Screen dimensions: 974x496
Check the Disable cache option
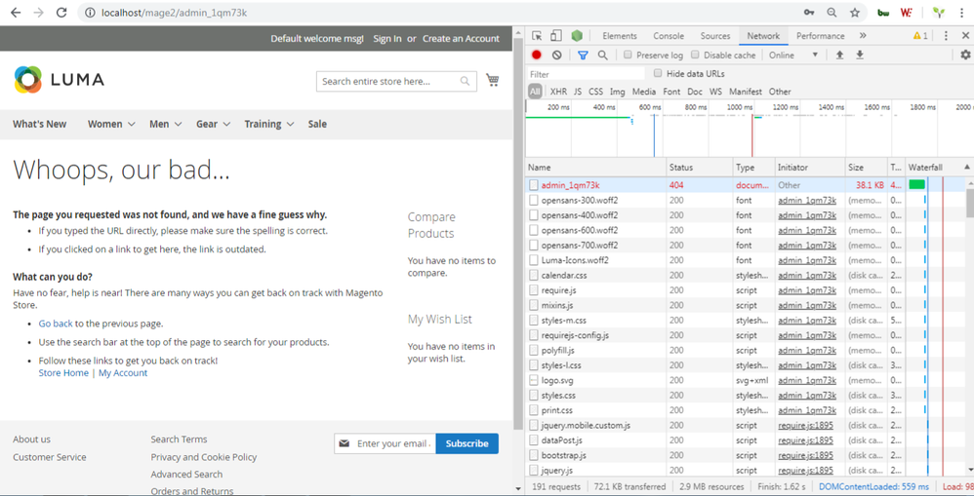(x=695, y=56)
